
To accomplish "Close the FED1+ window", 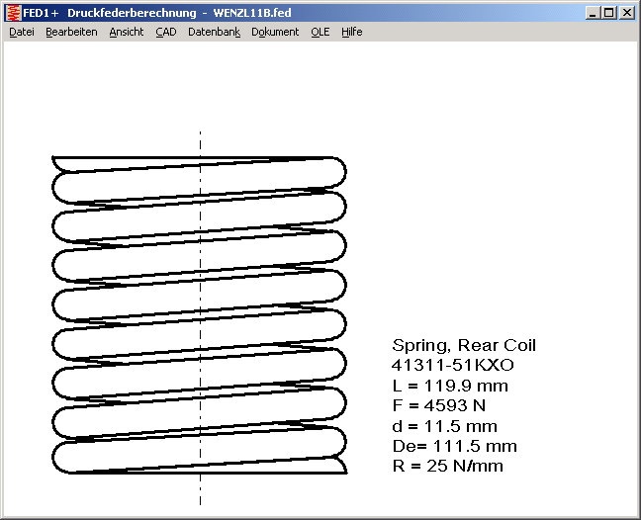I will point(627,13).
